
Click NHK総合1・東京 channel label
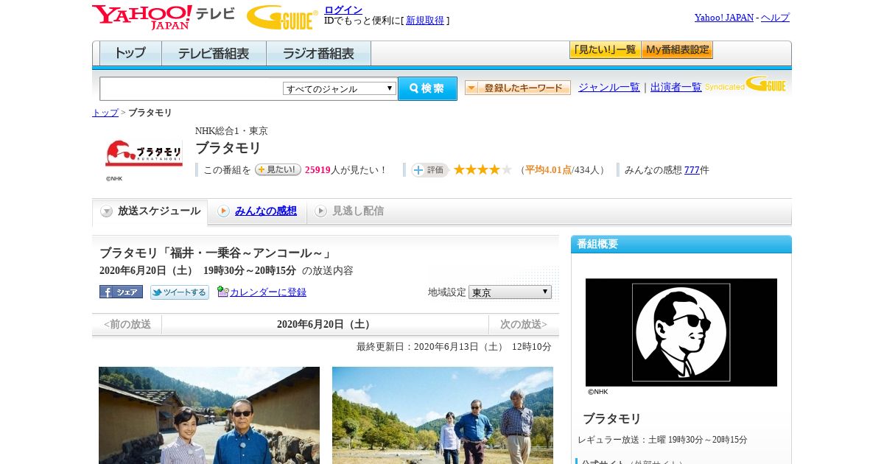tap(231, 131)
